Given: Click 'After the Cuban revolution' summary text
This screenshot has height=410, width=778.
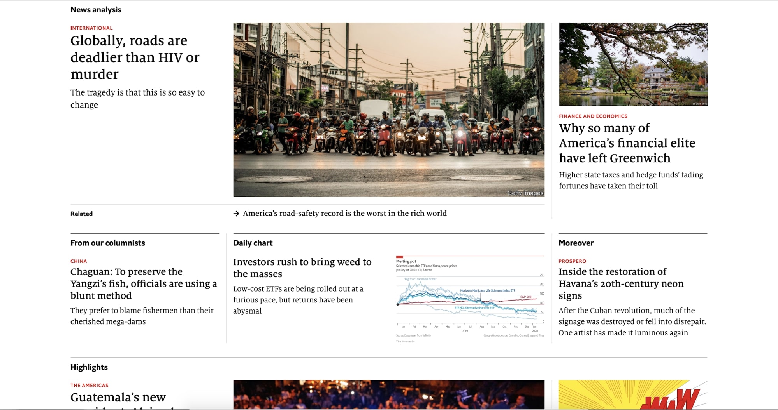Looking at the screenshot, I should (632, 321).
